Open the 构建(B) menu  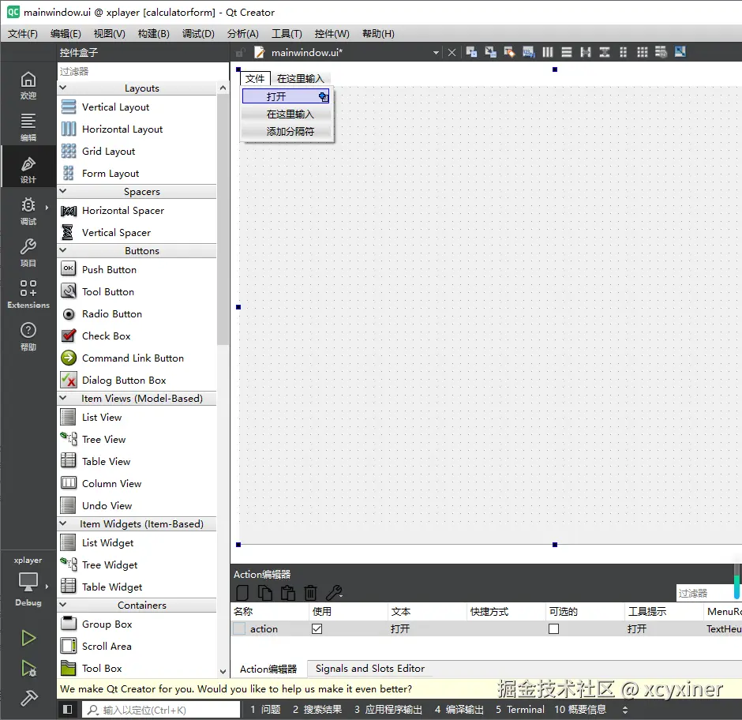point(153,34)
